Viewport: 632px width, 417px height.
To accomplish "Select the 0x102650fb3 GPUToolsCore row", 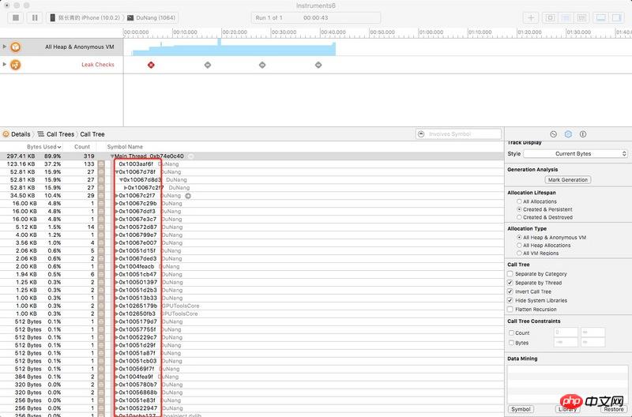I will (x=252, y=314).
